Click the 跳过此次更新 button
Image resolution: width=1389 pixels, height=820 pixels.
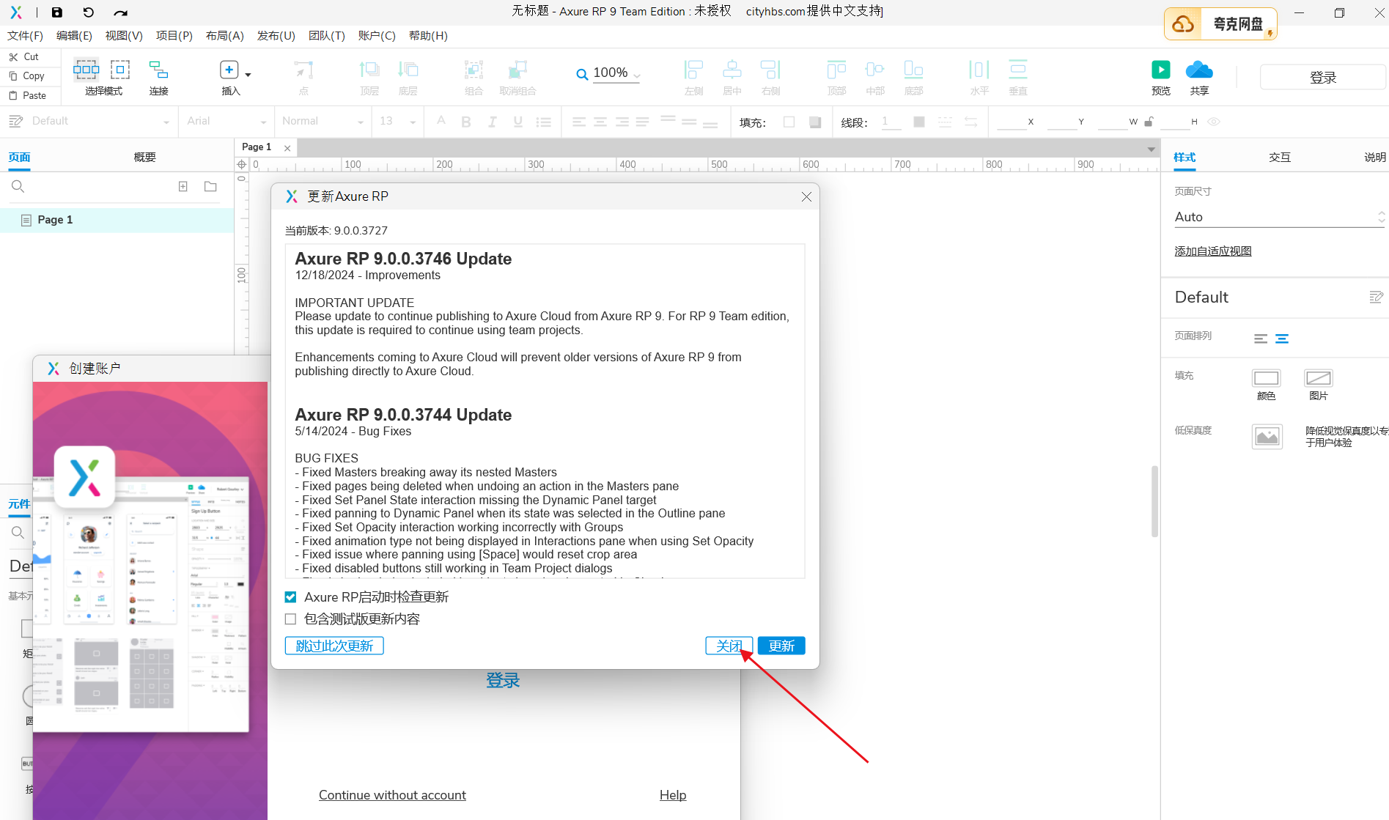pyautogui.click(x=334, y=646)
